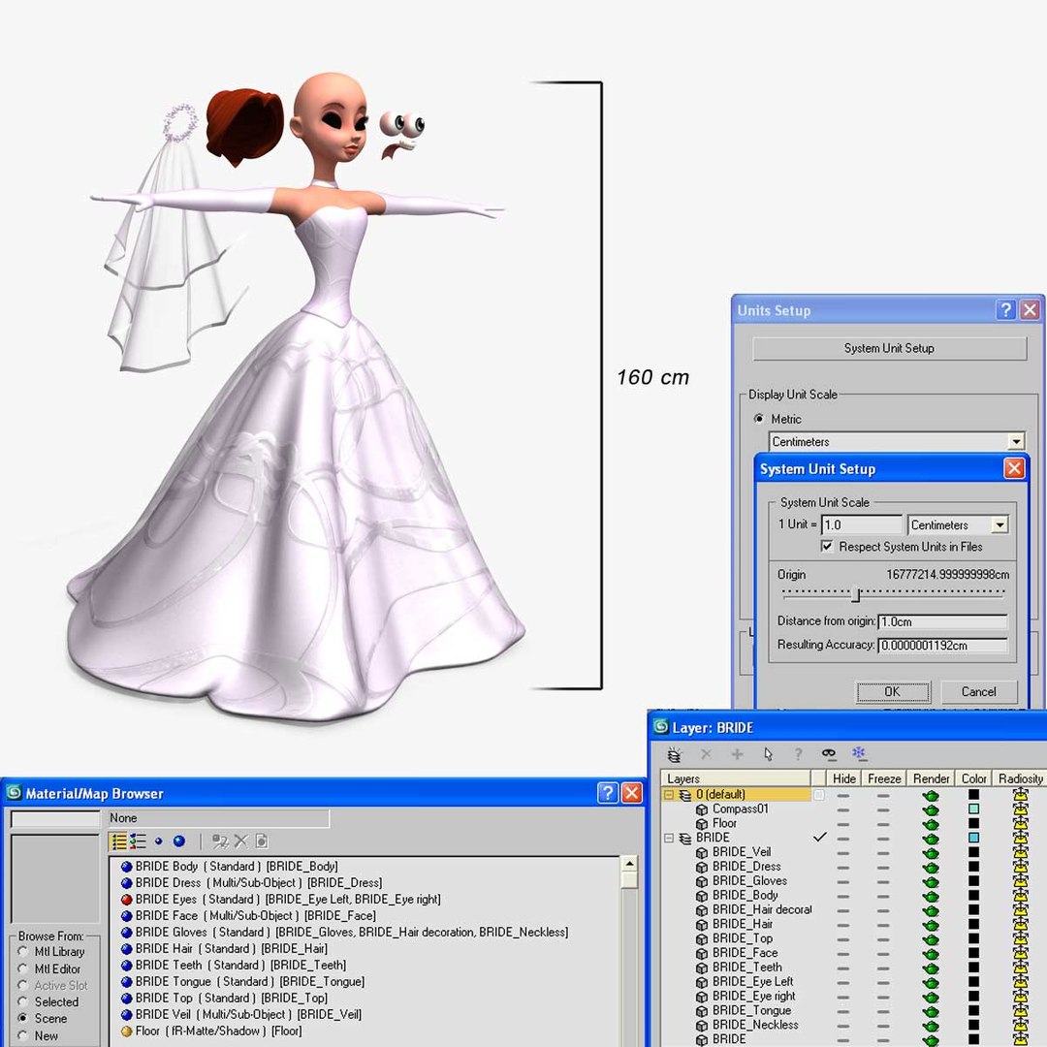The width and height of the screenshot is (1047, 1047).
Task: Close the System Unit Setup dialog
Action: point(1014,468)
